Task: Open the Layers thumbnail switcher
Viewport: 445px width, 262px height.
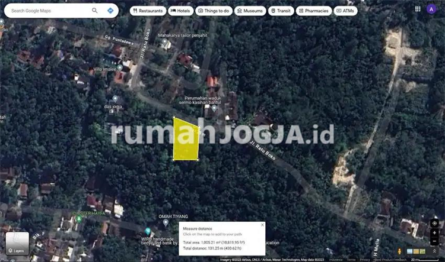Action: [17, 244]
